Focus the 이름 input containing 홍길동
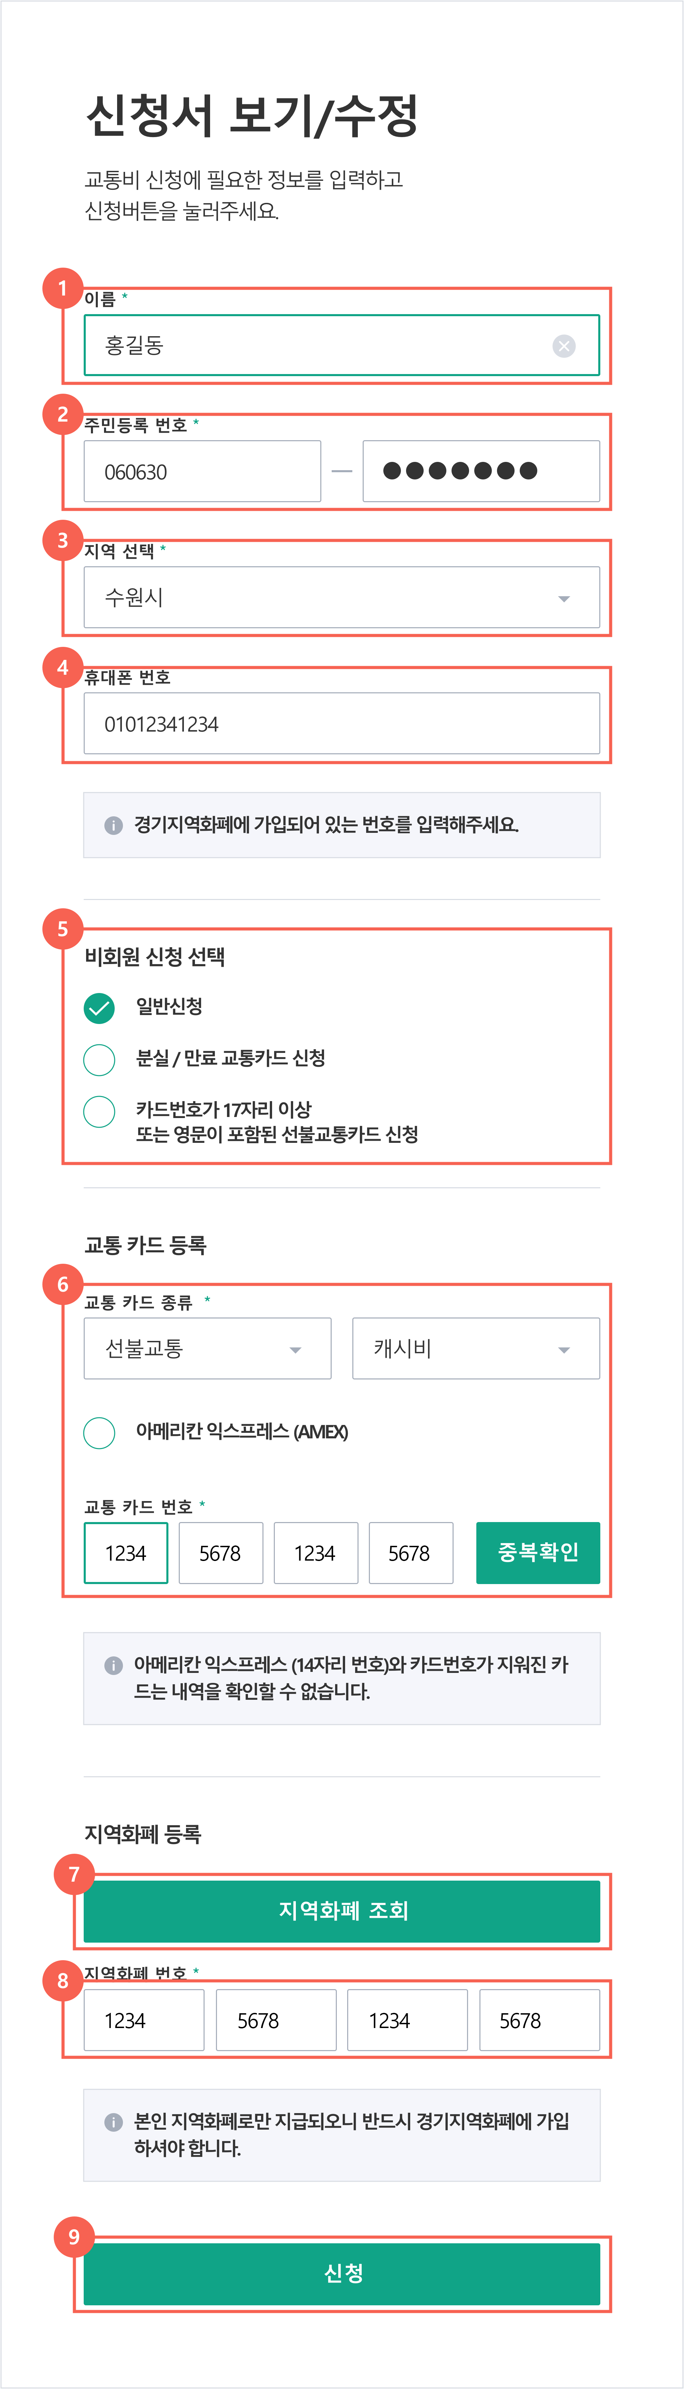684x2389 pixels. click(x=342, y=345)
